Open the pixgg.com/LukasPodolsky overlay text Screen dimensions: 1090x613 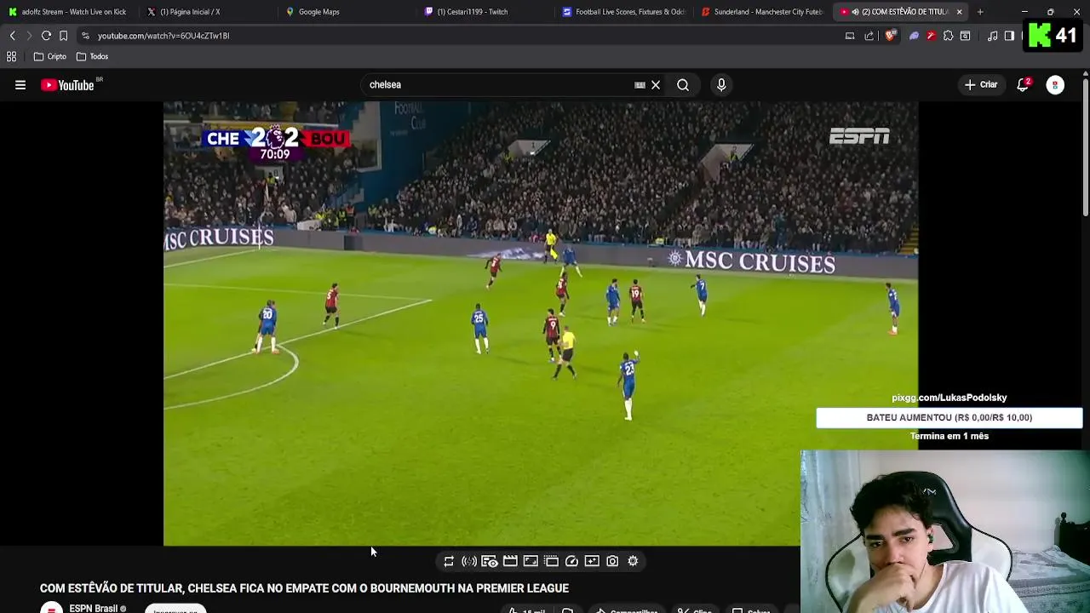point(949,398)
